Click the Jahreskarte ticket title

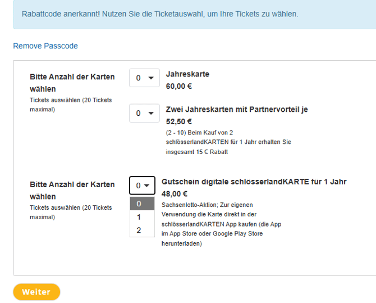pos(187,74)
